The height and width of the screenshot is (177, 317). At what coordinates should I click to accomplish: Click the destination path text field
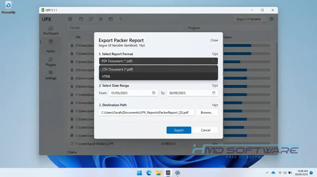tap(146, 113)
